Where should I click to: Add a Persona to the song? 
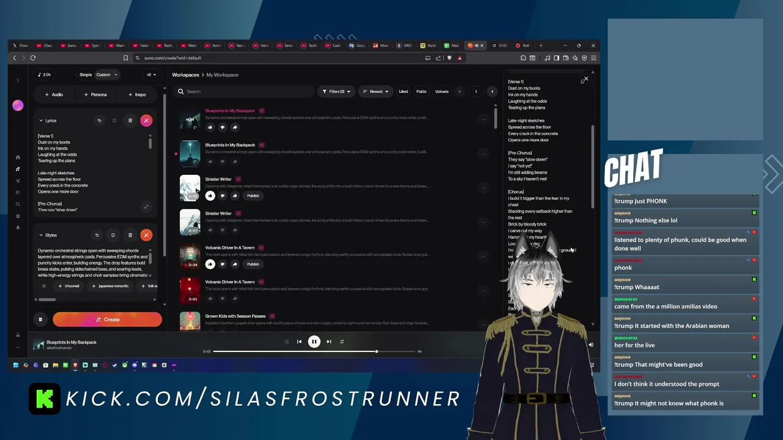pyautogui.click(x=95, y=95)
